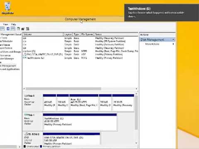The image size is (199, 149).
Task: Click the TestWindows (E:) drive icon in list
Action: [24, 58]
